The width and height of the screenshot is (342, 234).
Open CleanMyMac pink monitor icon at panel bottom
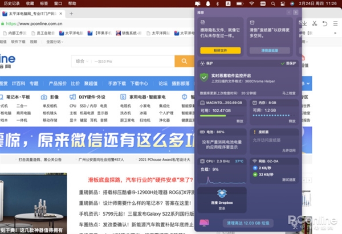[x=204, y=223]
